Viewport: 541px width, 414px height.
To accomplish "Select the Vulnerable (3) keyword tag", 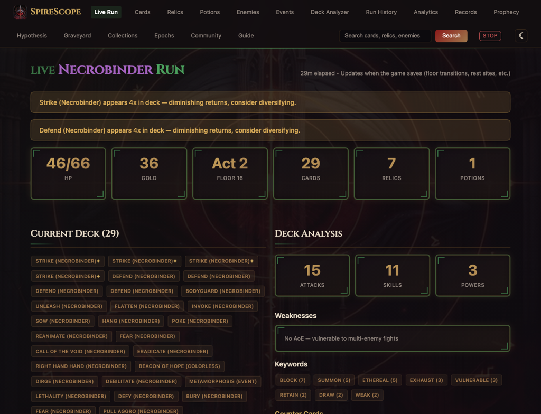I will click(x=477, y=380).
